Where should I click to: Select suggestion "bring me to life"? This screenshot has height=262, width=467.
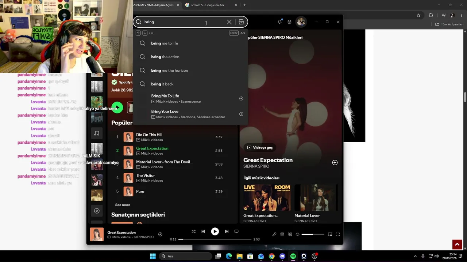click(190, 43)
